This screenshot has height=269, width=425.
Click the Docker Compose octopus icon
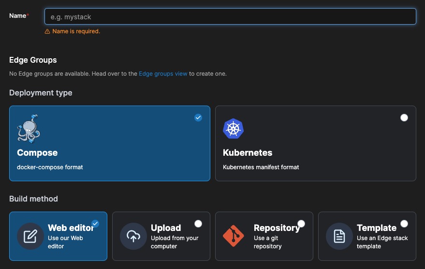(x=29, y=129)
